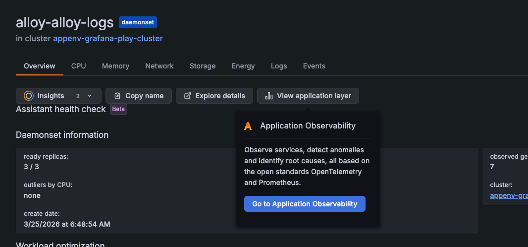Select the Overview tab
Viewport: 528px width, 247px height.
(x=40, y=66)
